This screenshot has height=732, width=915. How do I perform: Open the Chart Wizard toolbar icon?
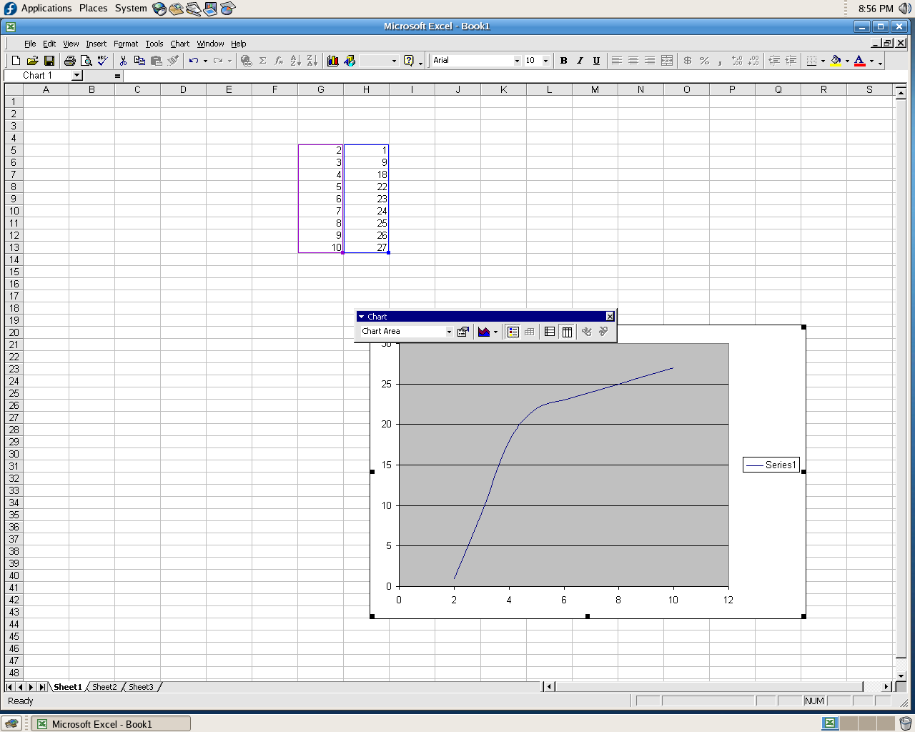[x=333, y=61]
